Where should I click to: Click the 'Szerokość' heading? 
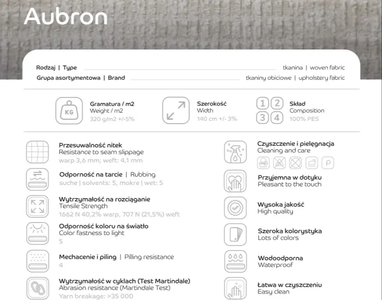pyautogui.click(x=212, y=104)
